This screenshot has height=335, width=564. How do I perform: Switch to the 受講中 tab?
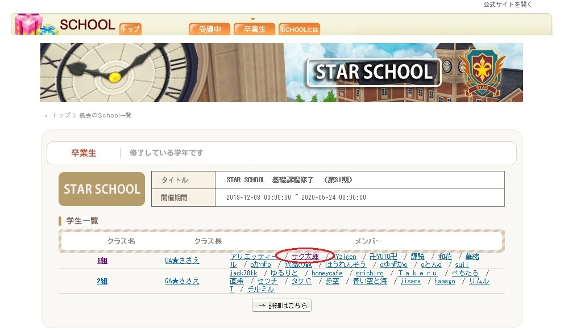210,29
